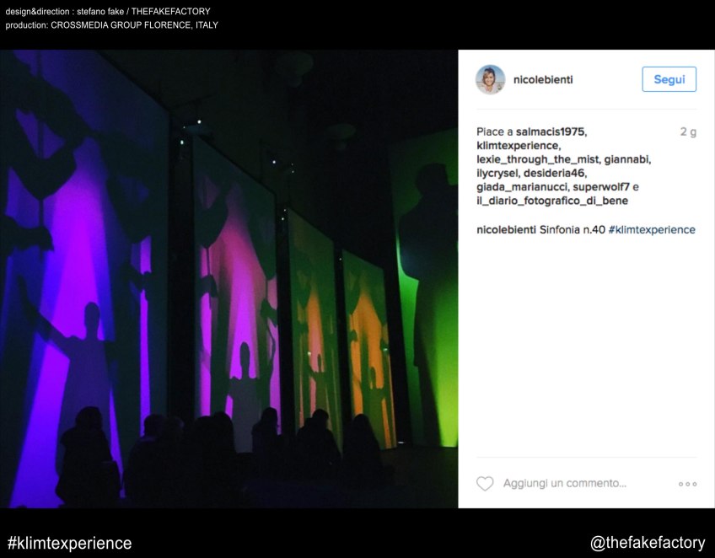This screenshot has height=558, width=715.
Task: Click the Klimt projection photo
Action: 228,278
